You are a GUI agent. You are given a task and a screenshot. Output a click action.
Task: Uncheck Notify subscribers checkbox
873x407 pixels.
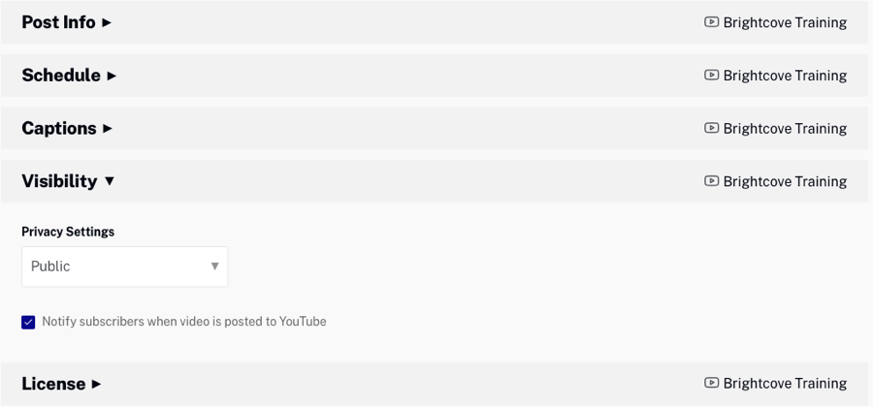pos(28,322)
